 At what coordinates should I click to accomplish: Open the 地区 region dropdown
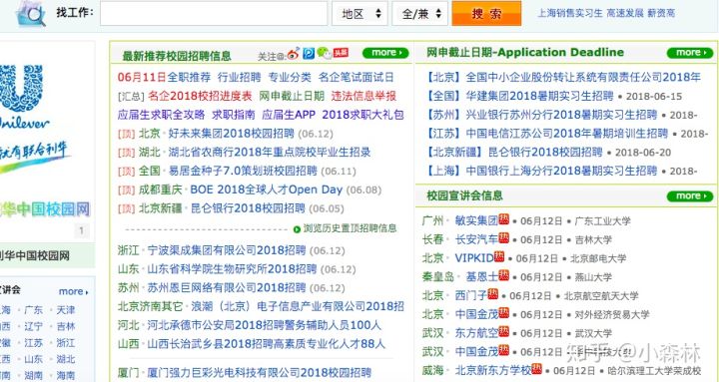[x=359, y=14]
